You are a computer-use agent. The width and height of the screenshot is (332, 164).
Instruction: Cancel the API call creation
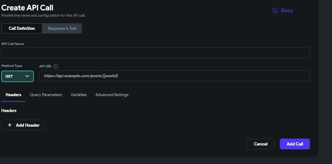261,144
